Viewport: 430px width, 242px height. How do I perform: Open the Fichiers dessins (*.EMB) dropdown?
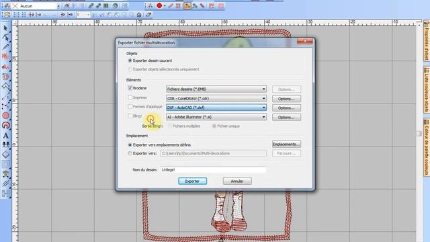pyautogui.click(x=216, y=89)
